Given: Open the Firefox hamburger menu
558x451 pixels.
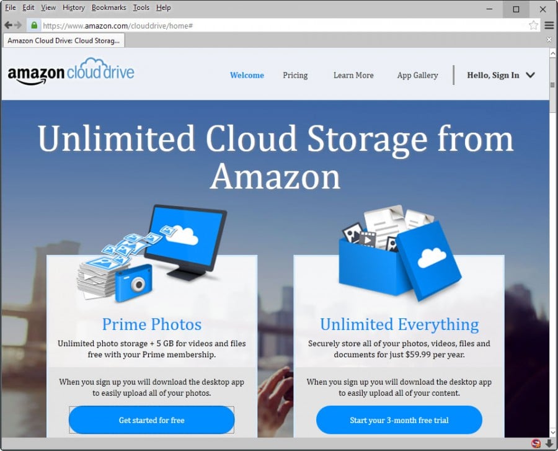Looking at the screenshot, I should pos(549,26).
